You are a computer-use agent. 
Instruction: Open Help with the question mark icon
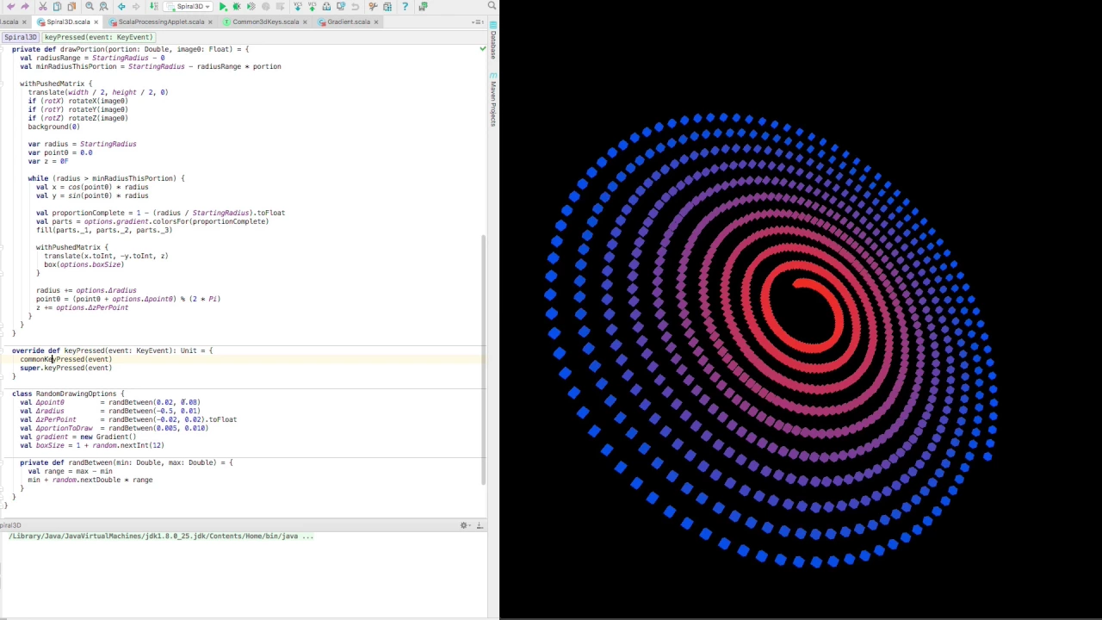click(x=406, y=6)
